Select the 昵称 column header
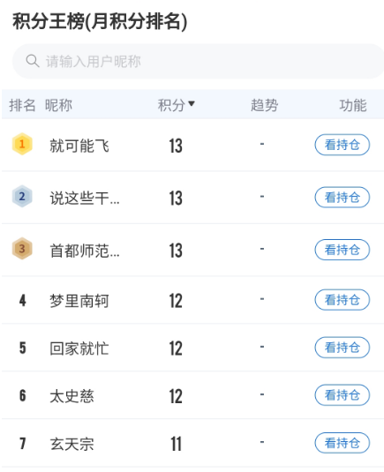 point(58,105)
